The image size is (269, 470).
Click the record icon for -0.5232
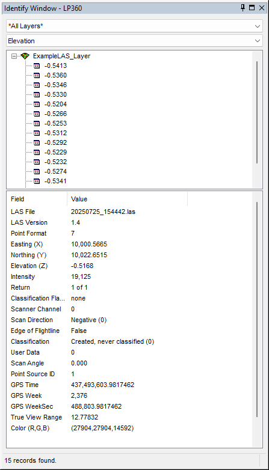click(37, 162)
